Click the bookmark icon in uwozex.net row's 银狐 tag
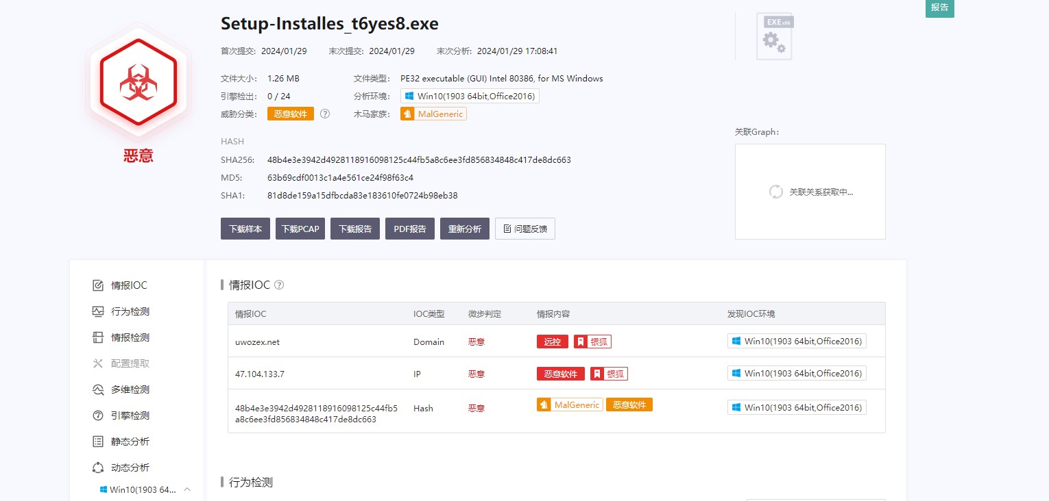Image resolution: width=1049 pixels, height=501 pixels. pos(581,342)
